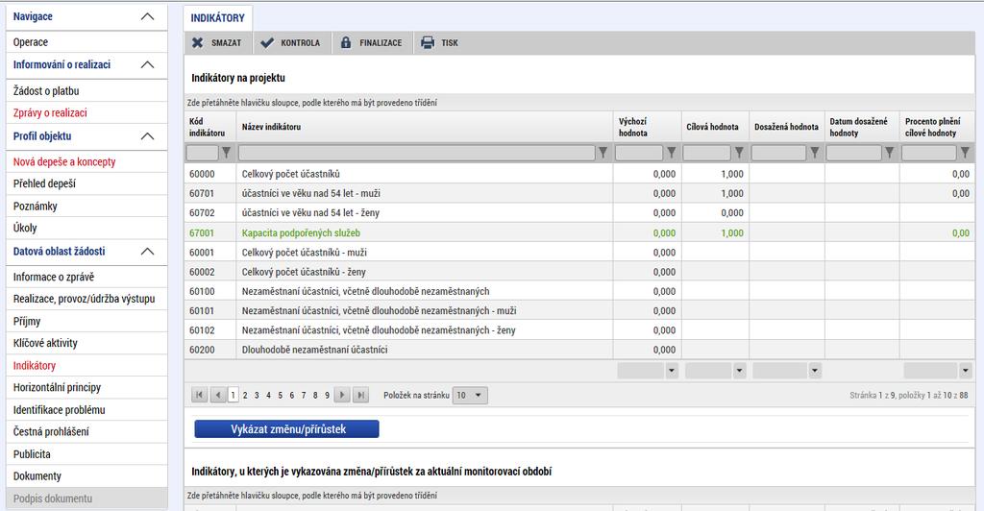
Task: Open filter funnel for Datum dosažené hodnoty column
Action: point(889,153)
